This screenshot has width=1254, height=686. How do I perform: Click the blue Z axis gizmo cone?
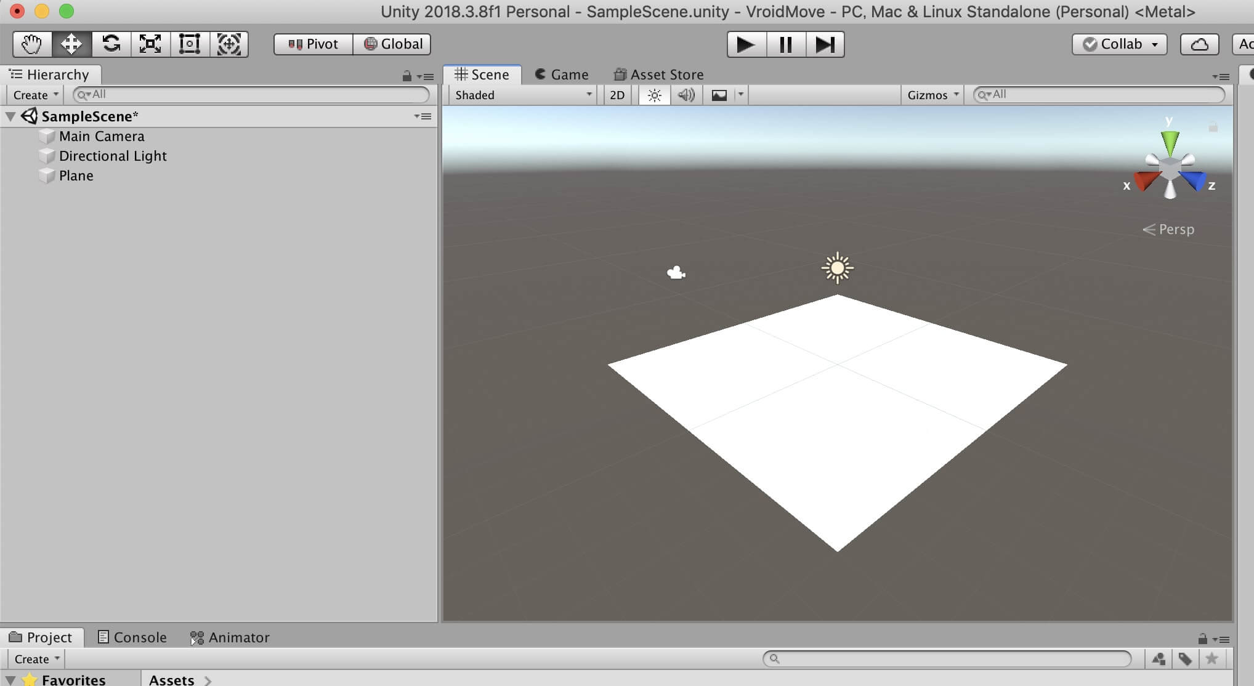1194,181
